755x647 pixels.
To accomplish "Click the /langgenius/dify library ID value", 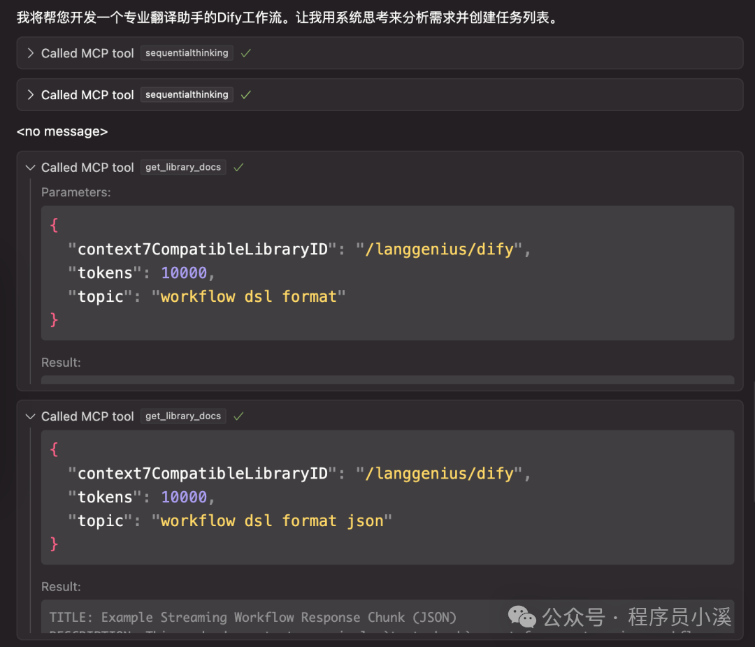I will click(439, 249).
